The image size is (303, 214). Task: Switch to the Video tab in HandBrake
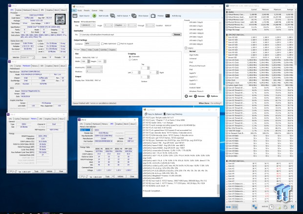90,50
